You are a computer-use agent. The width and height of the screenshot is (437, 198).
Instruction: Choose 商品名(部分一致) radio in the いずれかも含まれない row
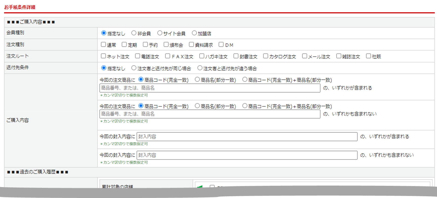[x=197, y=106]
